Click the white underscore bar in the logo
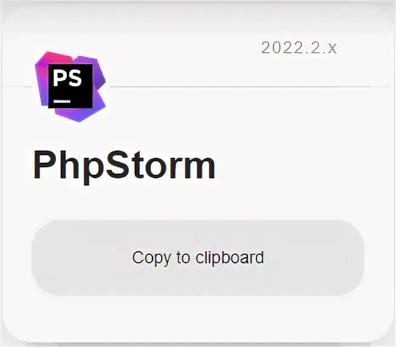 tap(62, 101)
